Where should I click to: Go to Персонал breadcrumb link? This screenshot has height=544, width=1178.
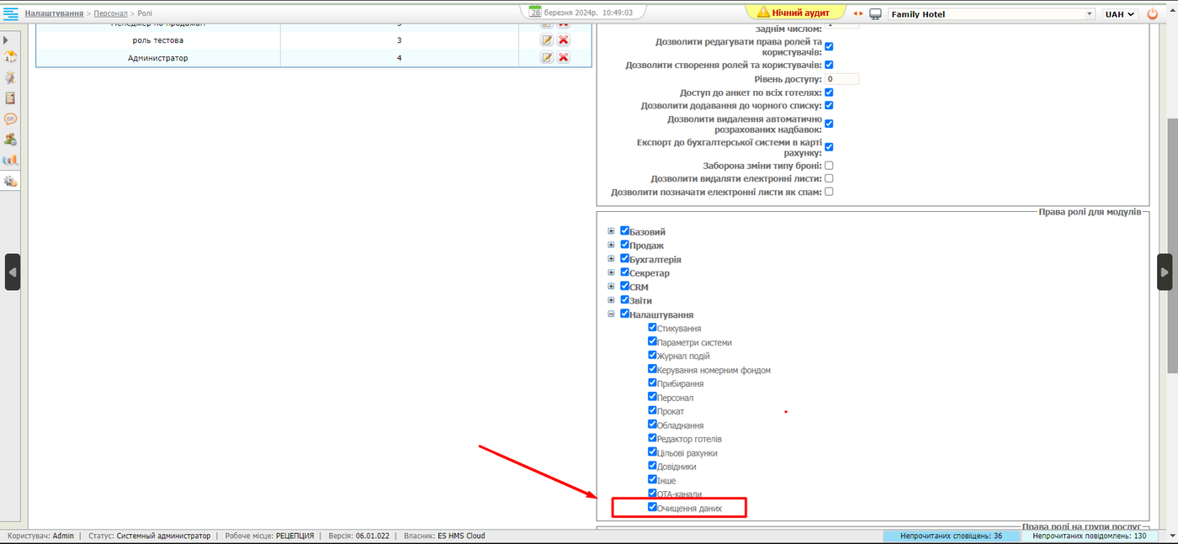[x=110, y=13]
